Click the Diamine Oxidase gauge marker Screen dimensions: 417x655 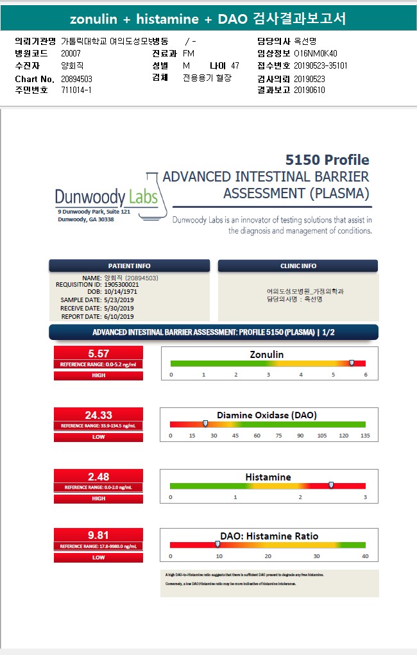click(205, 423)
